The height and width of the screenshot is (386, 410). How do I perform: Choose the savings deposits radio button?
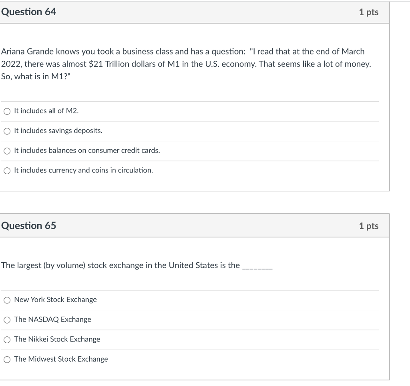pos(7,131)
